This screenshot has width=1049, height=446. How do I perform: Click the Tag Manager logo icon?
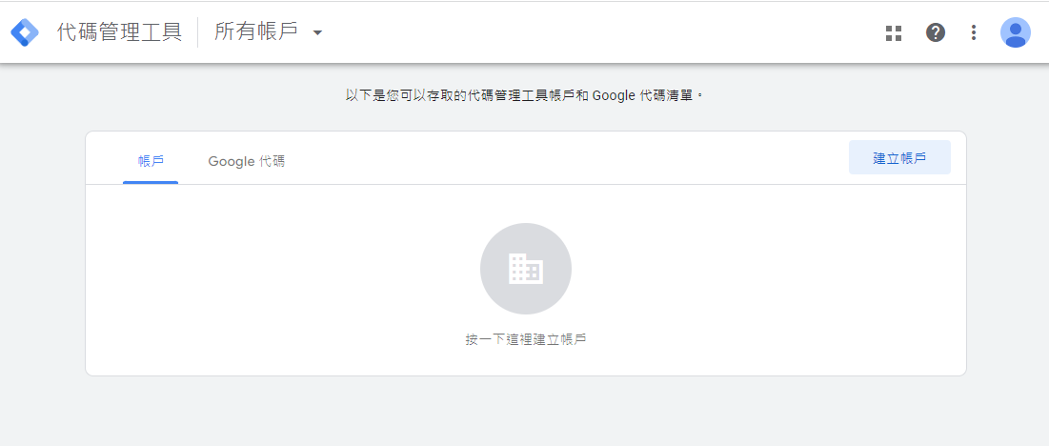pyautogui.click(x=25, y=32)
